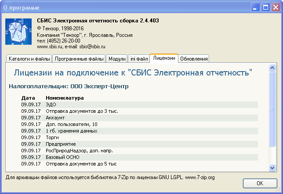Image resolution: width=283 pixels, height=194 pixels.
Task: Click Отправка документов до 5 тыс row
Action: pyautogui.click(x=139, y=164)
